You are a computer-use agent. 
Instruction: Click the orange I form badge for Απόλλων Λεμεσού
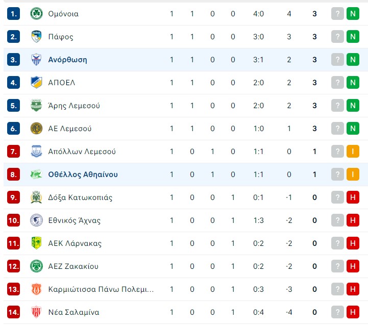[353, 152]
